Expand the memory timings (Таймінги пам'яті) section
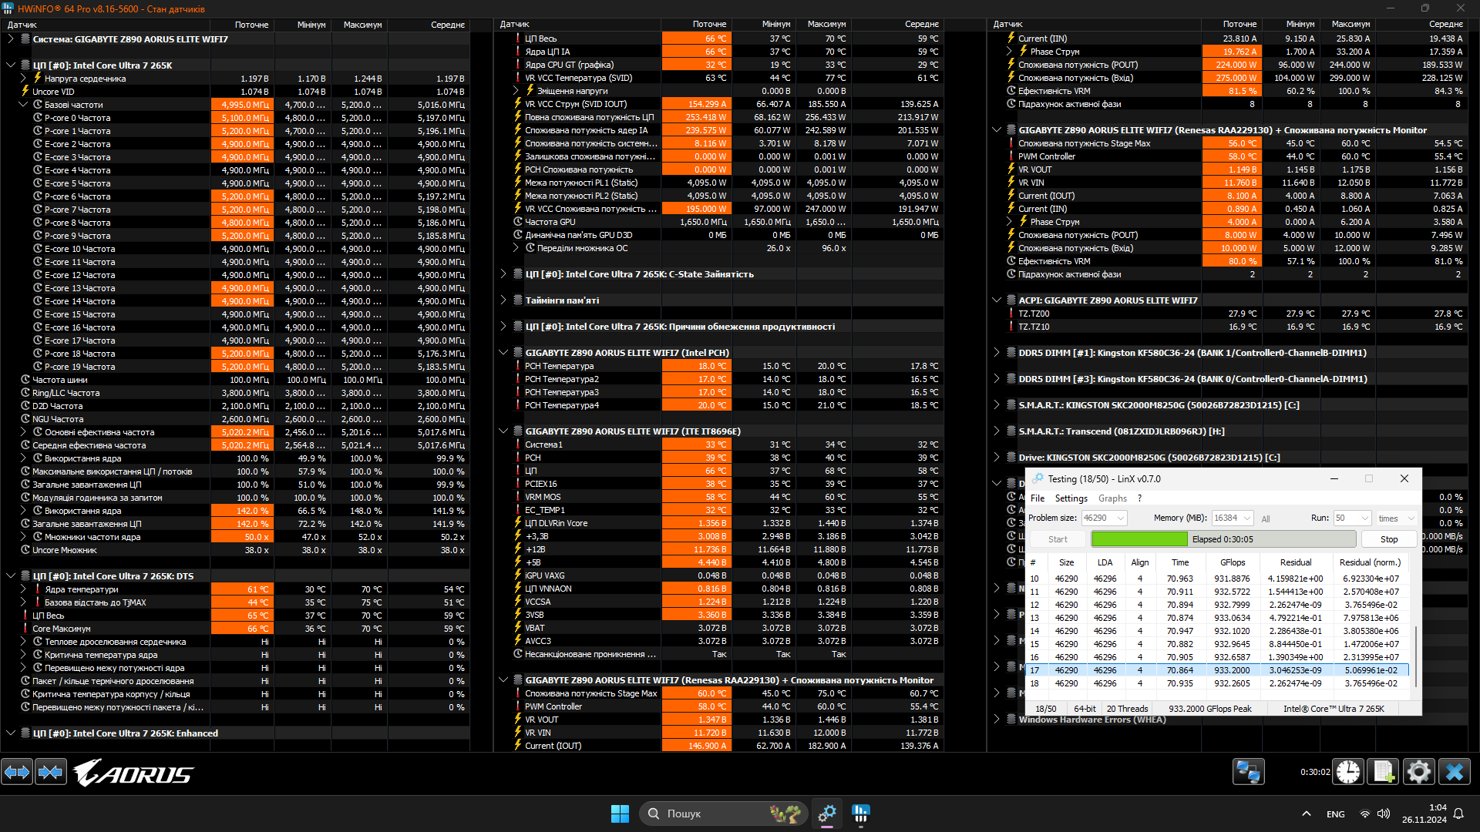Screen dimensions: 1480x832 coord(503,300)
